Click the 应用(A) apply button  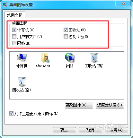point(116,130)
